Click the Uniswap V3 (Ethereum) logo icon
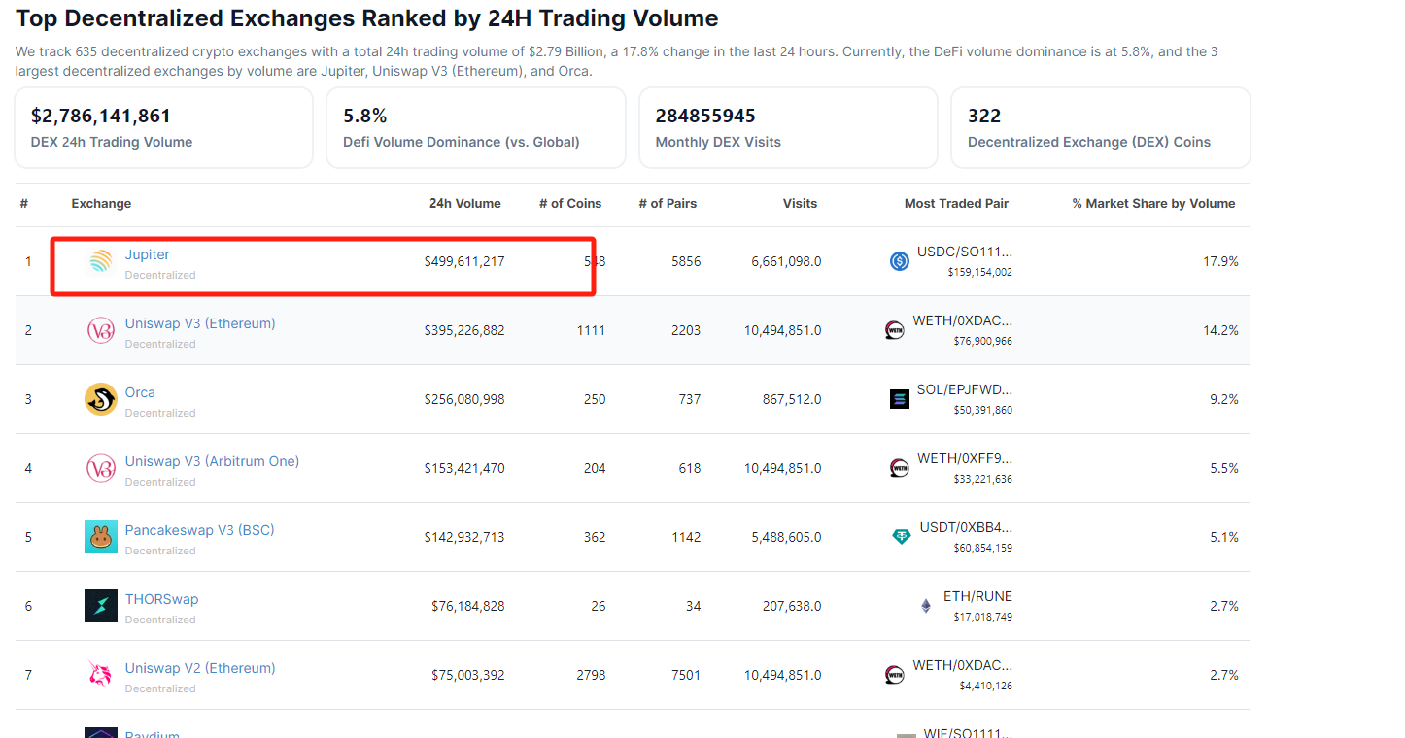 point(101,330)
